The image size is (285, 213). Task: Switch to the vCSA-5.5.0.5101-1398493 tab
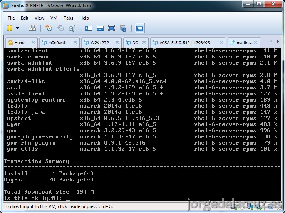coord(188,43)
